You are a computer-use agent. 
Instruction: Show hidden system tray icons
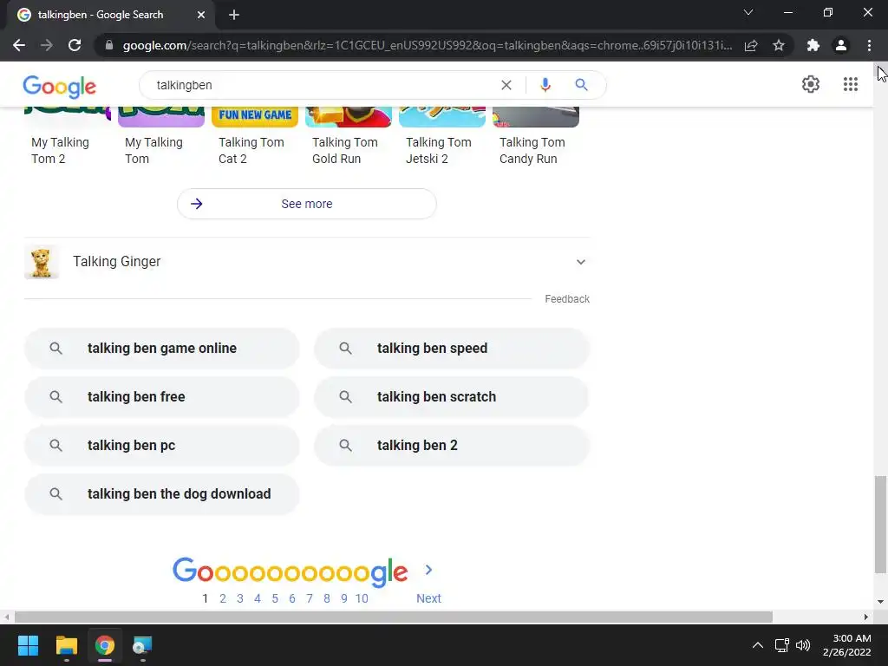tap(758, 645)
